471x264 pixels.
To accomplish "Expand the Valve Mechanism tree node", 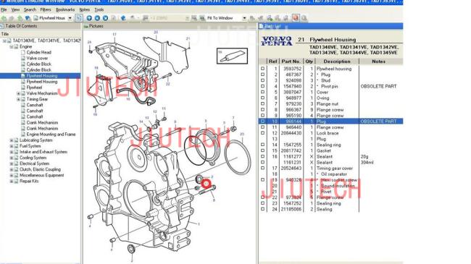I will pyautogui.click(x=19, y=93).
